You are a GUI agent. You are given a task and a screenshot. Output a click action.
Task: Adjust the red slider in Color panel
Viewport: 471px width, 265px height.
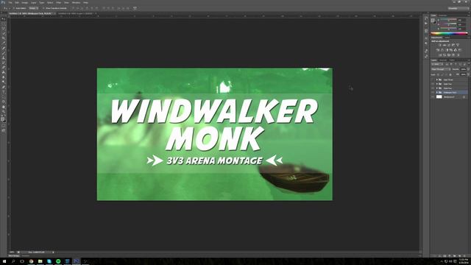point(449,21)
